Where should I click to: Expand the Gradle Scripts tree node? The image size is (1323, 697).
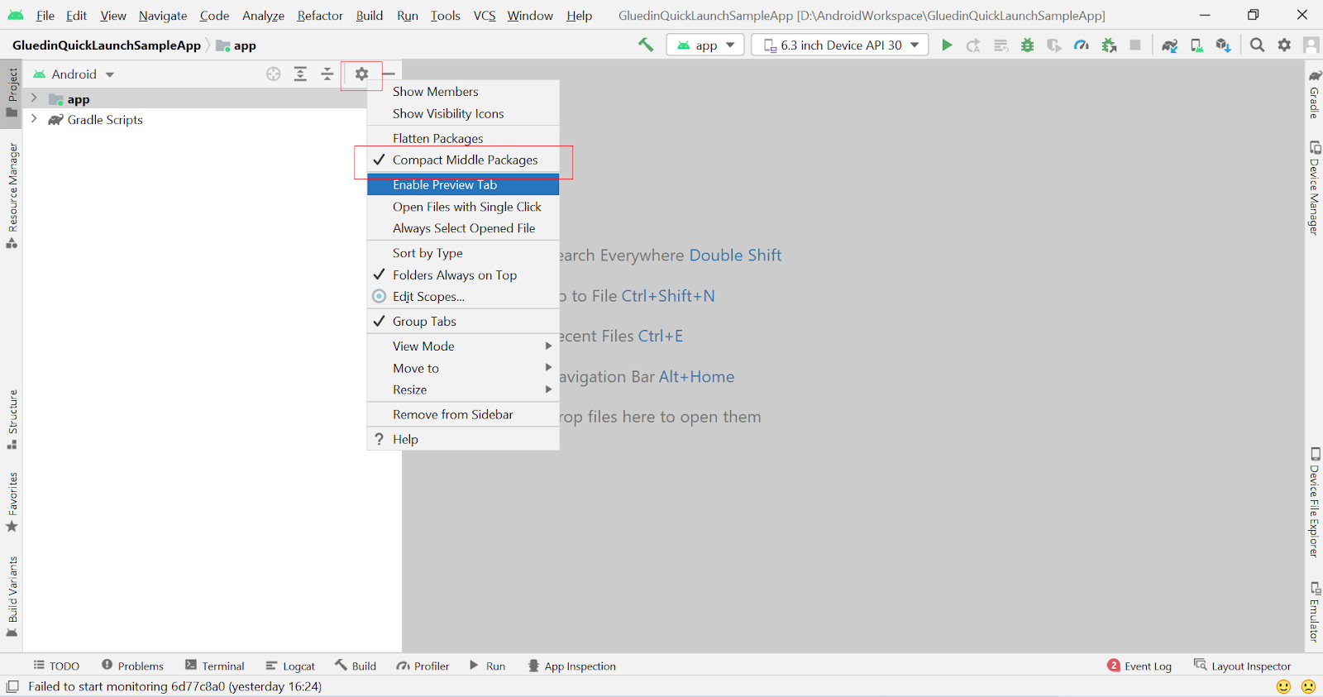pos(34,119)
